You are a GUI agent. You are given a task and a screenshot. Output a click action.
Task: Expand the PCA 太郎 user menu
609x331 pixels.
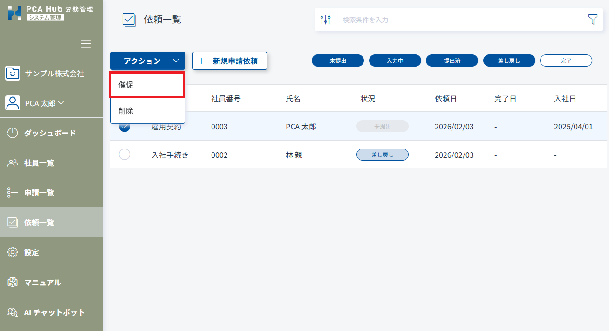[x=44, y=103]
